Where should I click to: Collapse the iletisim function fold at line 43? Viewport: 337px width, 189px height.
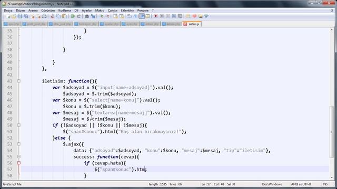tap(19, 81)
